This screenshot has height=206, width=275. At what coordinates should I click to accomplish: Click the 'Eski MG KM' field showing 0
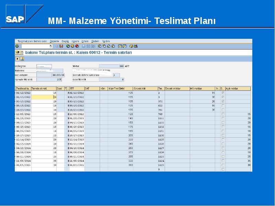click(111, 80)
